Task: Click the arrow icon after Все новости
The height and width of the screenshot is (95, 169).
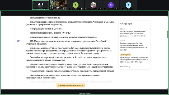Action: click(130, 67)
